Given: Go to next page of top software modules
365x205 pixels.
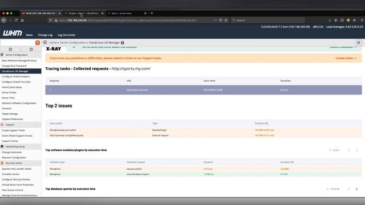Looking at the screenshot, I should [x=356, y=150].
